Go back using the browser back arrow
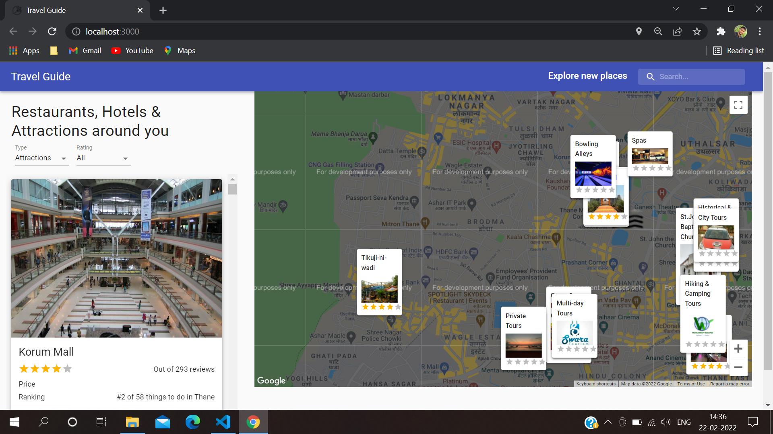 tap(13, 31)
